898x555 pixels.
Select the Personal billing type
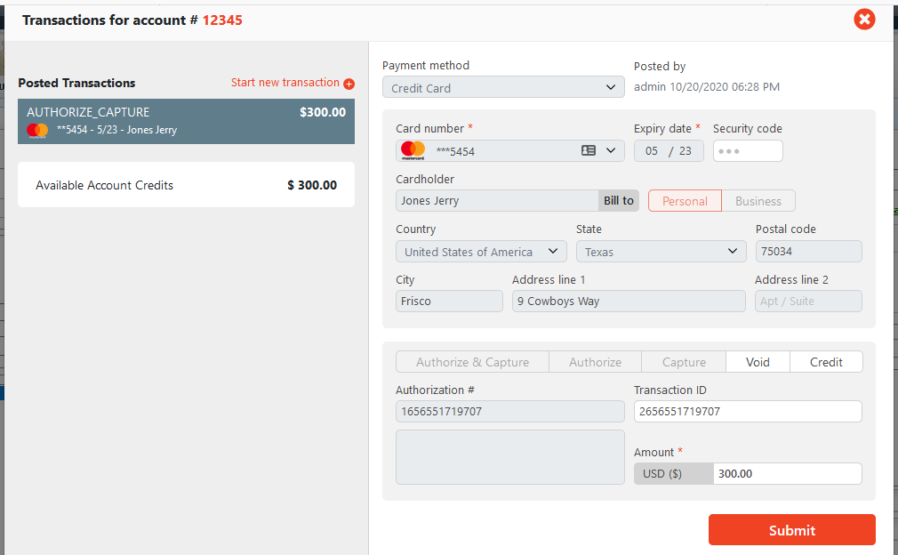tap(685, 201)
